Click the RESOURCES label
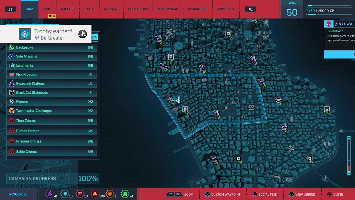355x200 pixels. (x=18, y=194)
